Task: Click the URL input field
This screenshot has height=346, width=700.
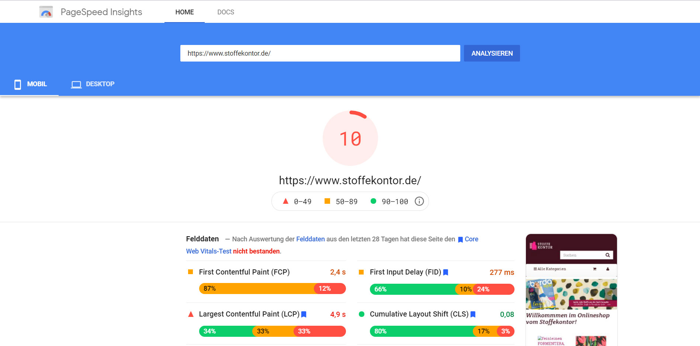Action: [x=320, y=53]
